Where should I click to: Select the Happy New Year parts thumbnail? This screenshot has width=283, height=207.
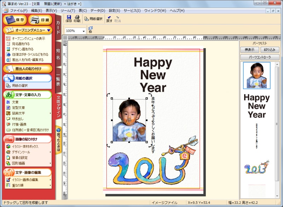point(256,106)
